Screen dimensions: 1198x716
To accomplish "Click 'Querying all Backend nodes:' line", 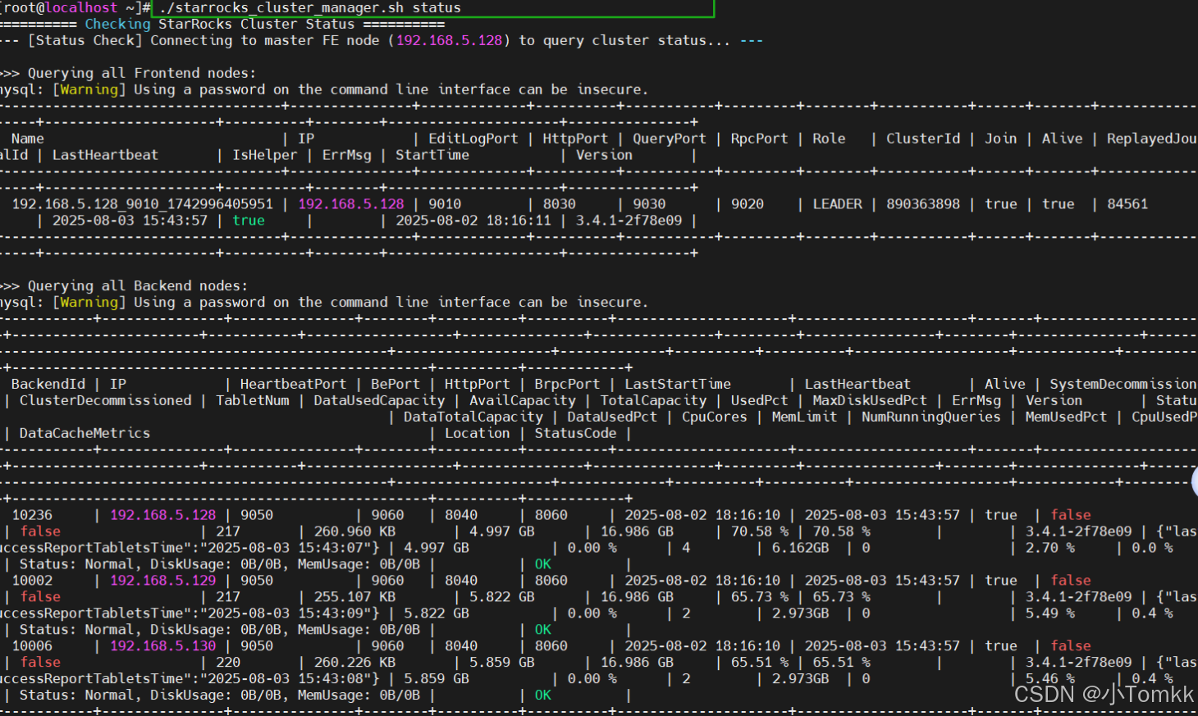I will pos(137,286).
